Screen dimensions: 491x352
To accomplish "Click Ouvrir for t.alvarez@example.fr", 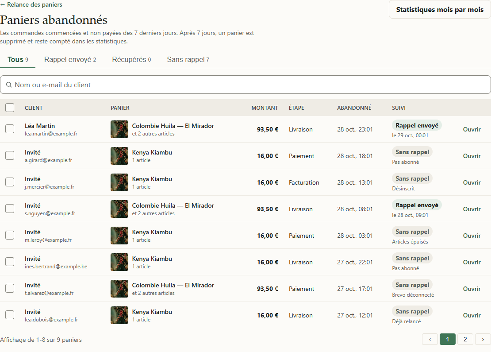I will point(472,289).
